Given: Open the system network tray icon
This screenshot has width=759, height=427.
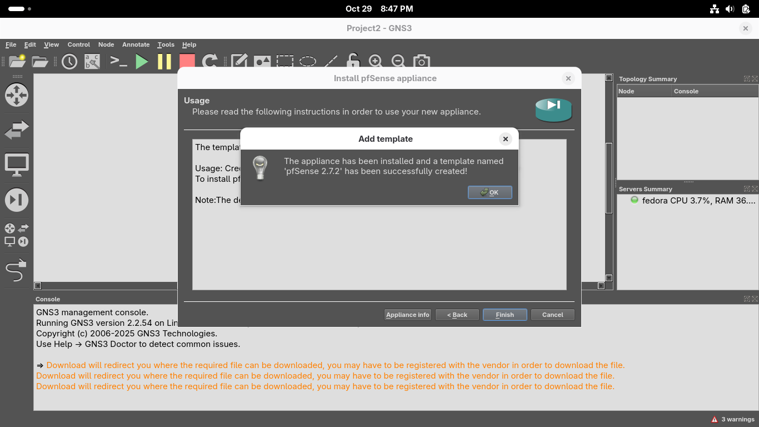Looking at the screenshot, I should click(x=715, y=9).
